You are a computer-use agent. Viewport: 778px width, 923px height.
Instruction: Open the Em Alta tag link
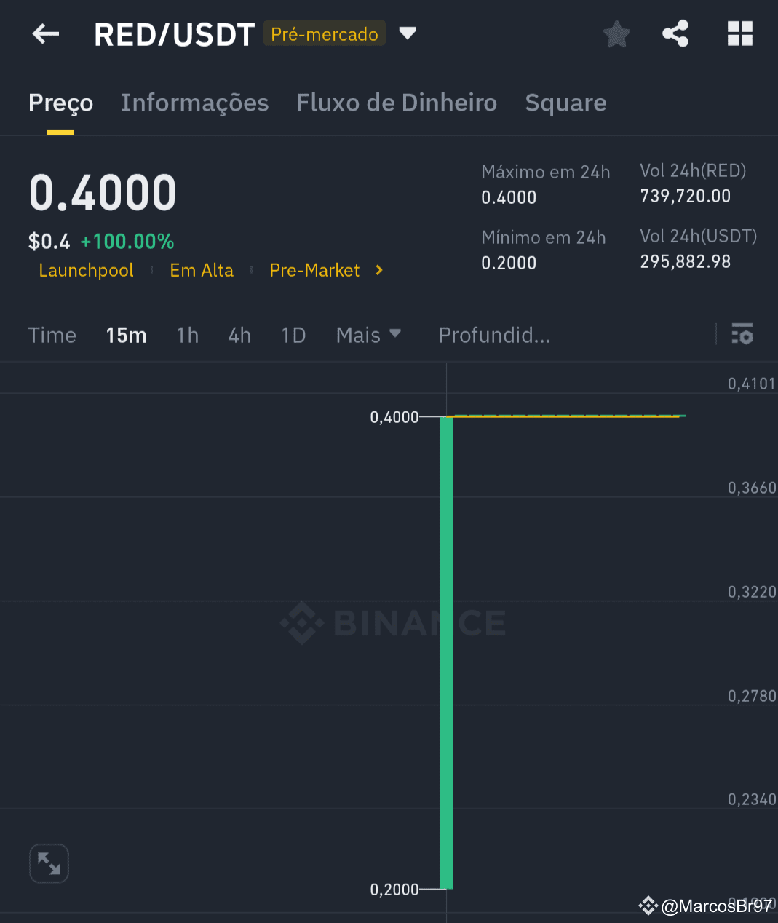click(202, 270)
